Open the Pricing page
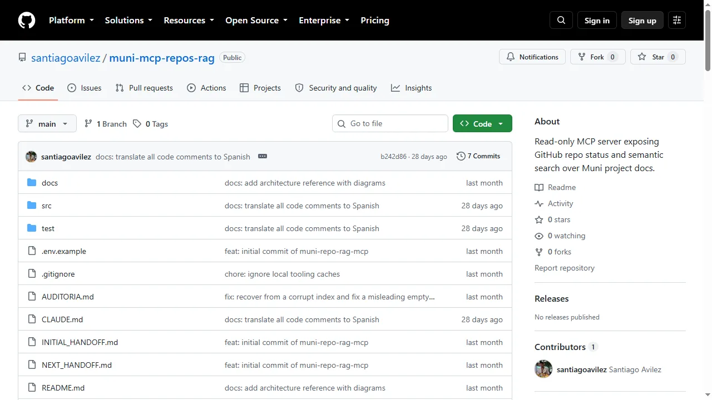 [375, 20]
